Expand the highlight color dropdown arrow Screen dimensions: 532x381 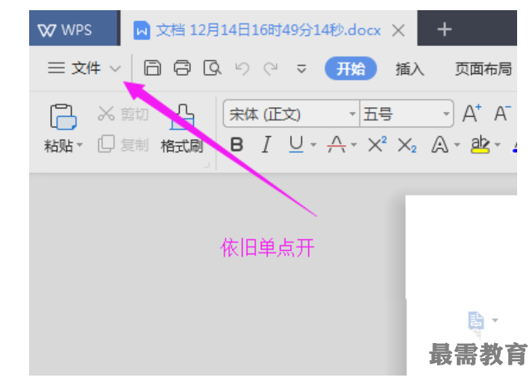point(497,145)
